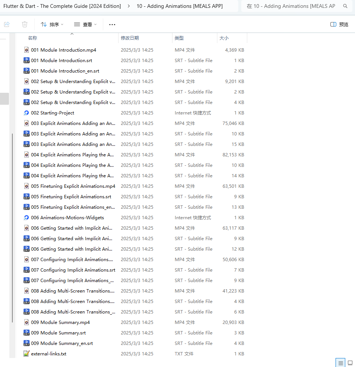Click size value 4,369 KB
The height and width of the screenshot is (367, 355).
[x=235, y=50]
